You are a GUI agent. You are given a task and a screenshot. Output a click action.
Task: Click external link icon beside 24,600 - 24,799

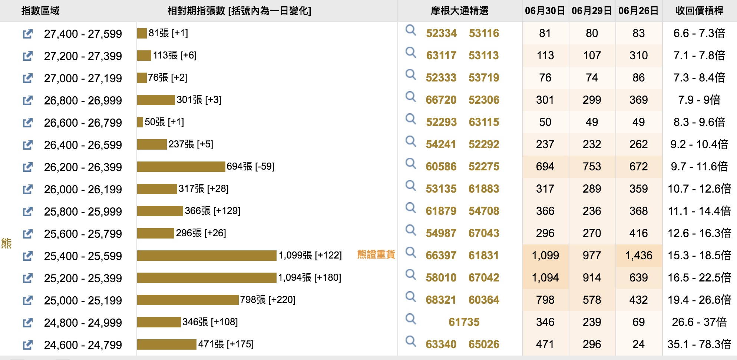click(x=27, y=345)
